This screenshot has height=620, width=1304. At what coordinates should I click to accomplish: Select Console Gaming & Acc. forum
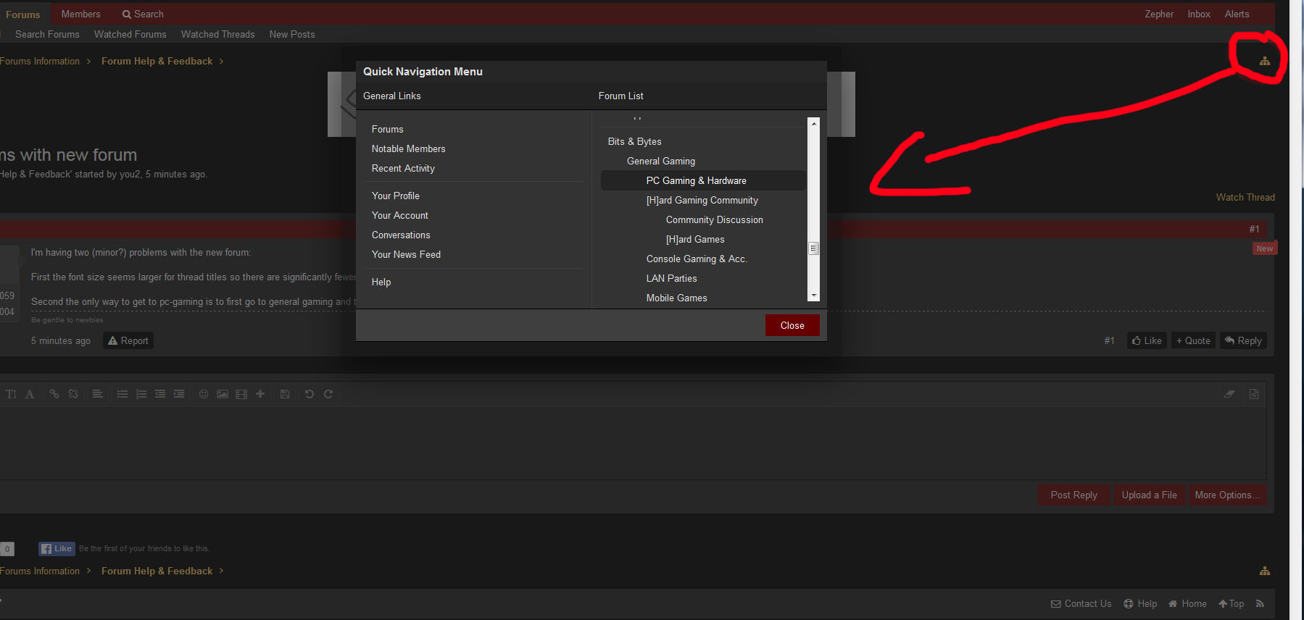697,259
